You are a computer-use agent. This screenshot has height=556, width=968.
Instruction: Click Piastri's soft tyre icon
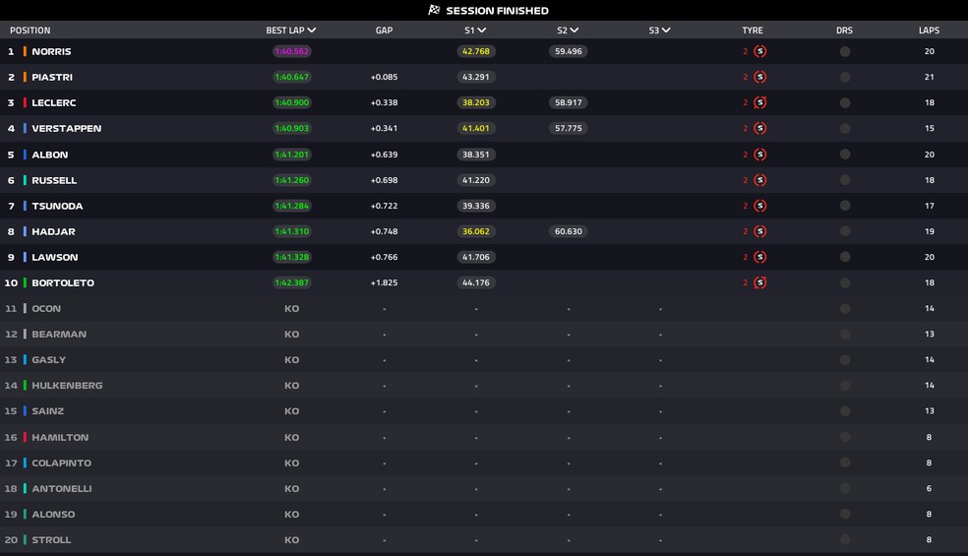coord(760,77)
